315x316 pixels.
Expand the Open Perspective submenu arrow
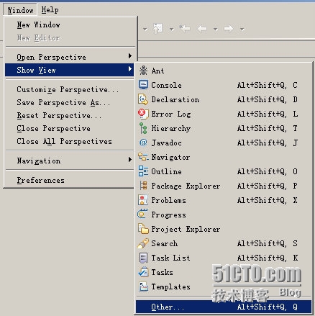click(130, 55)
